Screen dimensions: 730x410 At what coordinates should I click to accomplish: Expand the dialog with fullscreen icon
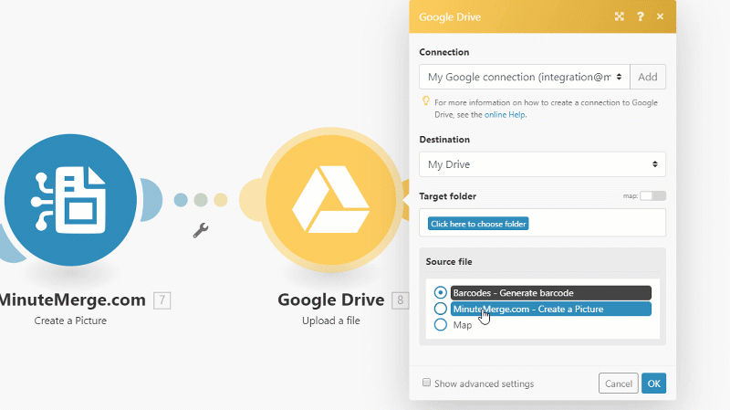(620, 16)
